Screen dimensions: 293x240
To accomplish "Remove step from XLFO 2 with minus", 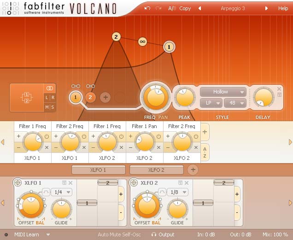I will tap(237, 212).
